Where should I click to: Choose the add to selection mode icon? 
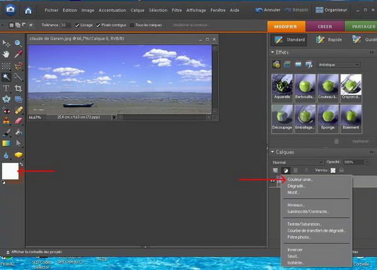[x=18, y=25]
